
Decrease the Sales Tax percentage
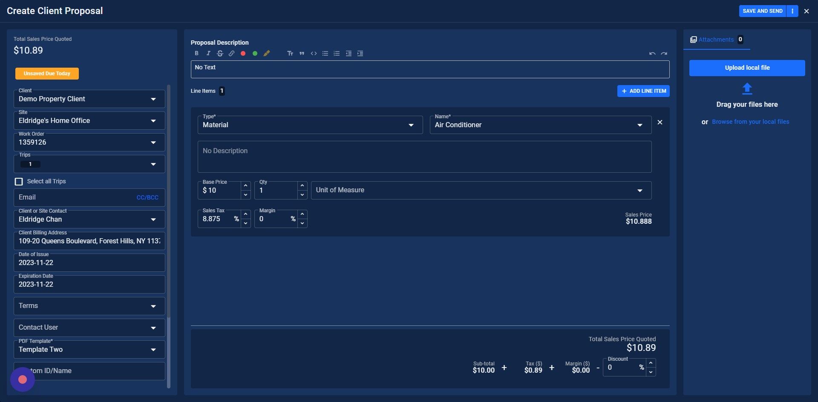(245, 223)
